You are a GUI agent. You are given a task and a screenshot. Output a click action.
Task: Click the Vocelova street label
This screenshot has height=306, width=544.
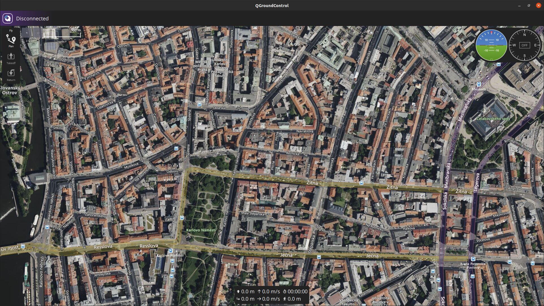click(x=483, y=240)
